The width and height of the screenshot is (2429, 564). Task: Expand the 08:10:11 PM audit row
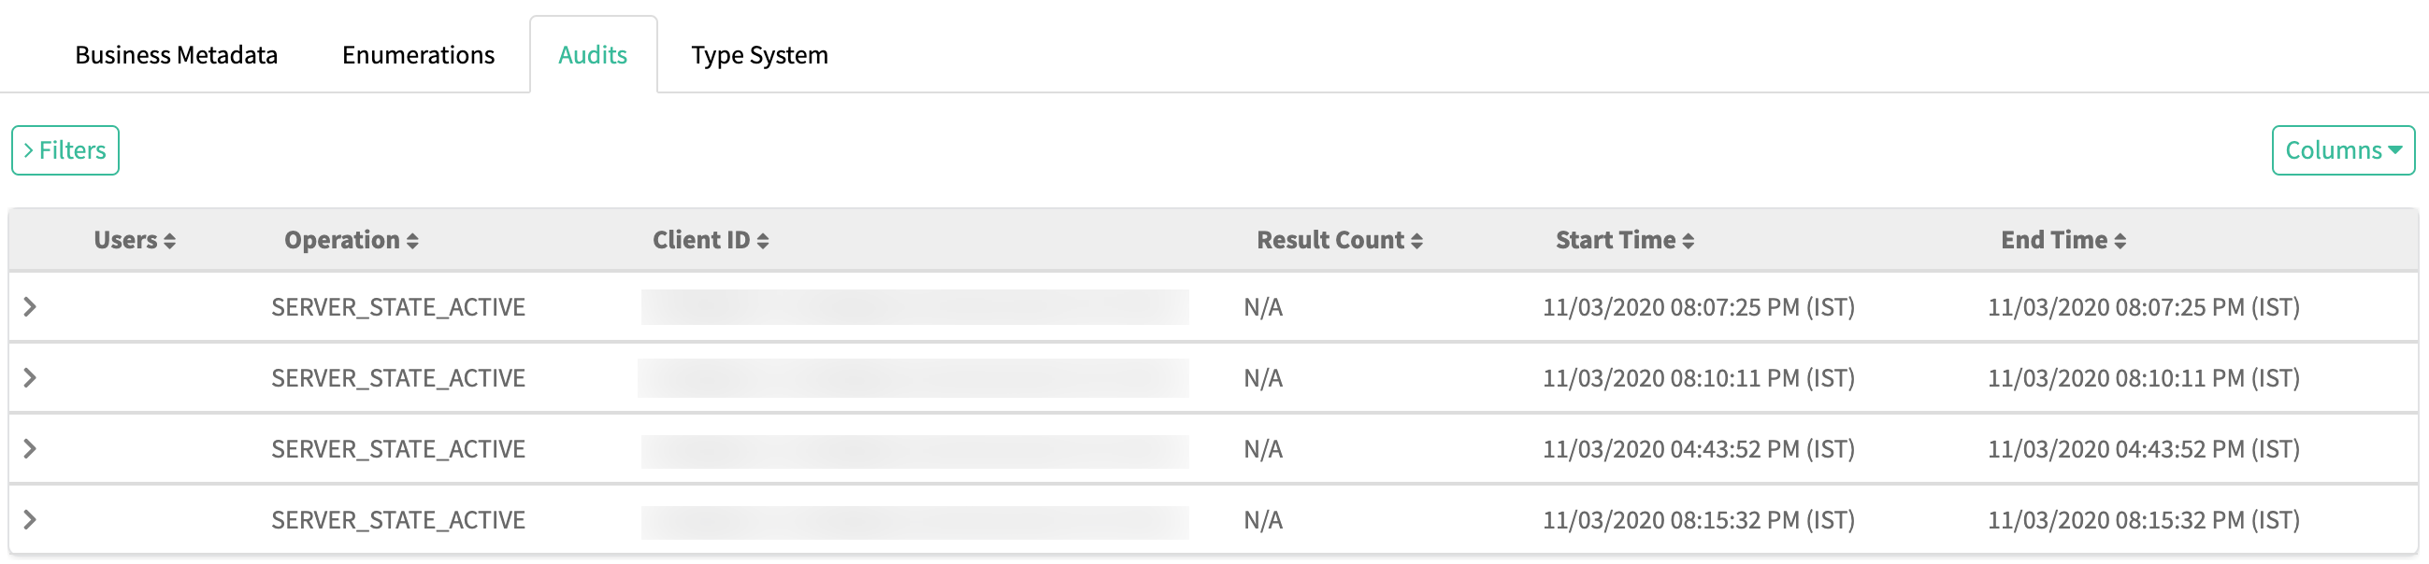coord(30,377)
